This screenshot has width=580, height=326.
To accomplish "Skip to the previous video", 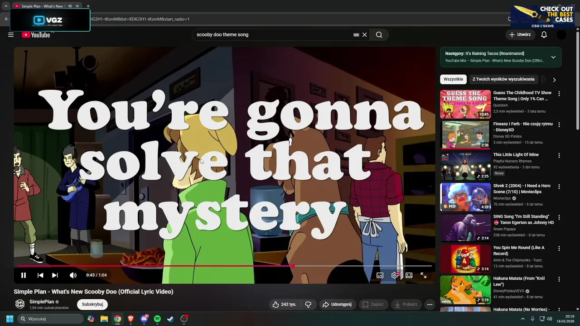I will click(x=40, y=275).
